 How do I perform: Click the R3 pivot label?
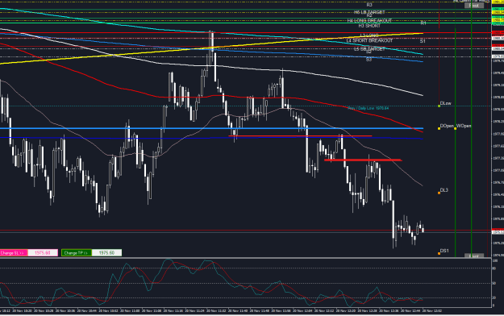tap(369, 5)
